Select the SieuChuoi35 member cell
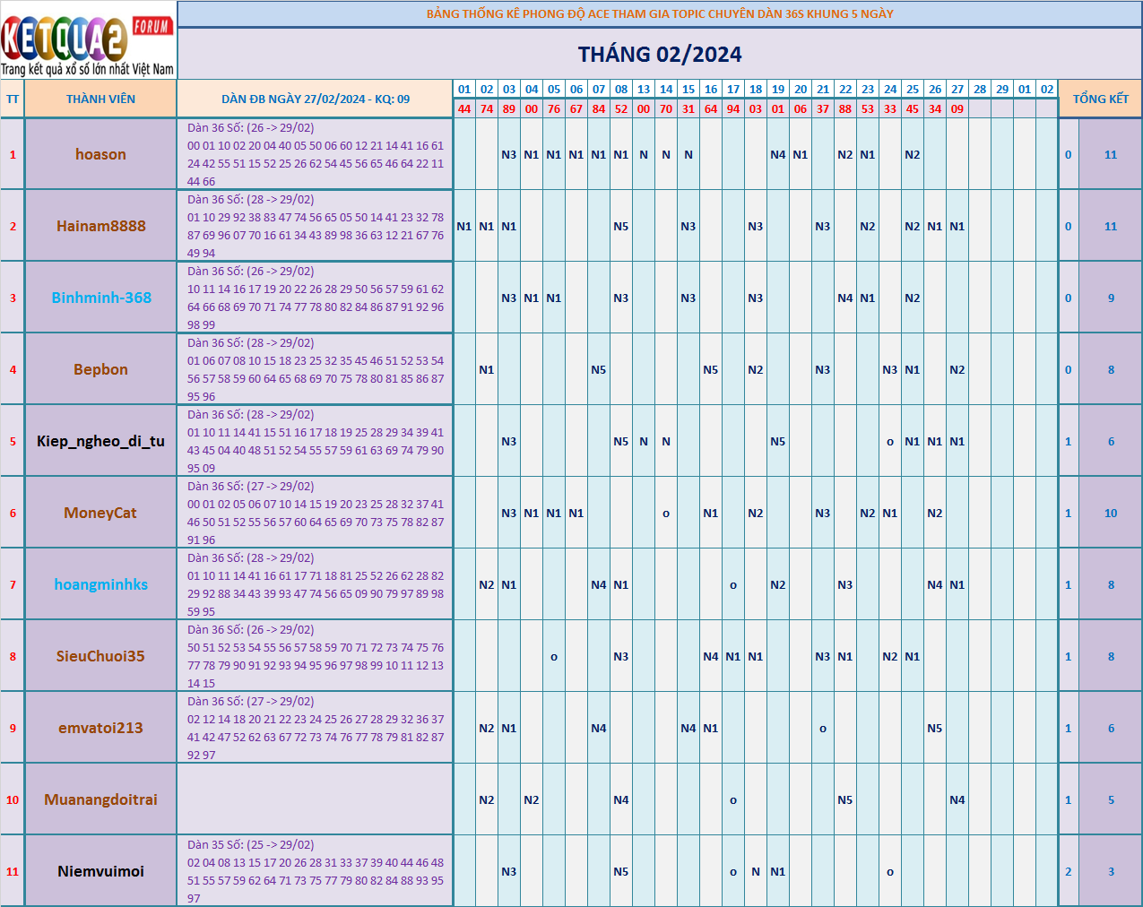 (x=100, y=656)
